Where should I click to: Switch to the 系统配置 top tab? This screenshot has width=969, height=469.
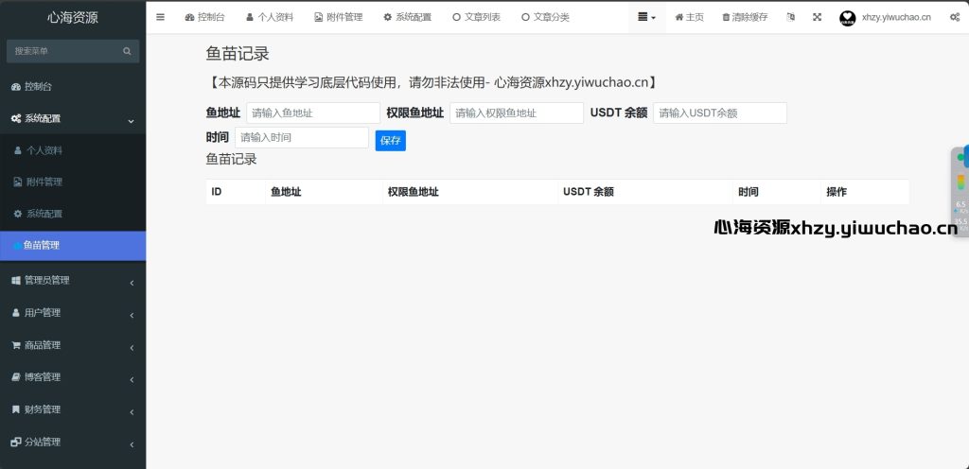point(407,17)
